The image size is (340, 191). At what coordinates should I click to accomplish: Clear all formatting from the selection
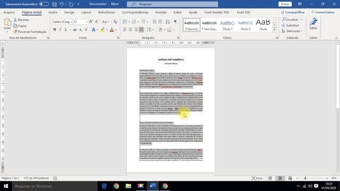point(115,22)
